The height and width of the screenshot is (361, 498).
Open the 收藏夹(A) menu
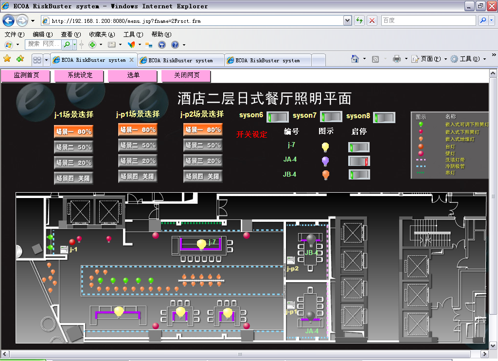tap(102, 35)
